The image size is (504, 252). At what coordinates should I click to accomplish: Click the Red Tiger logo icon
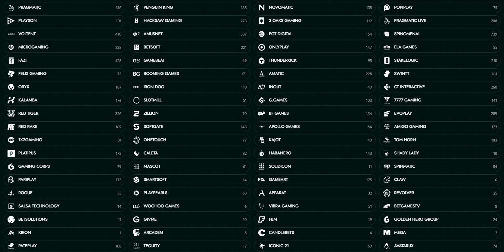coord(11,114)
